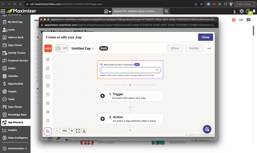Image resolution: width=257 pixels, height=153 pixels.
Task: Open the search type dropdown in Maximizer header
Action: point(108,11)
